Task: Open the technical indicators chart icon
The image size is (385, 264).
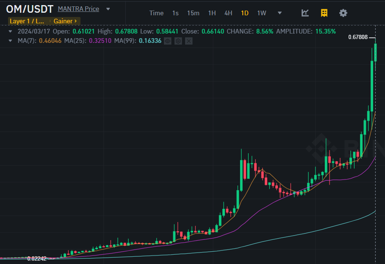Action: (x=305, y=13)
